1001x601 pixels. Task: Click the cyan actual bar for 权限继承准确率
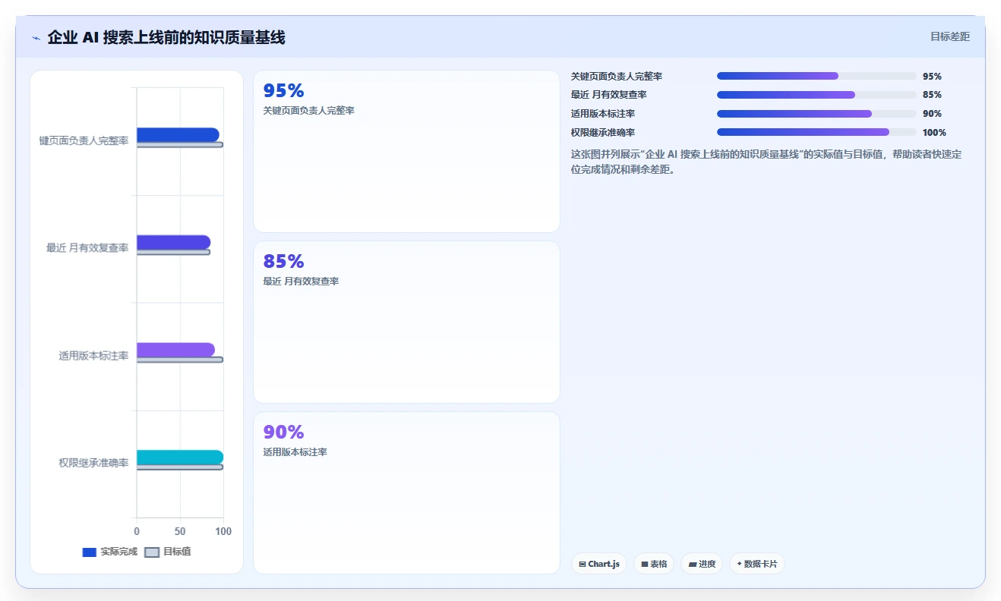180,457
